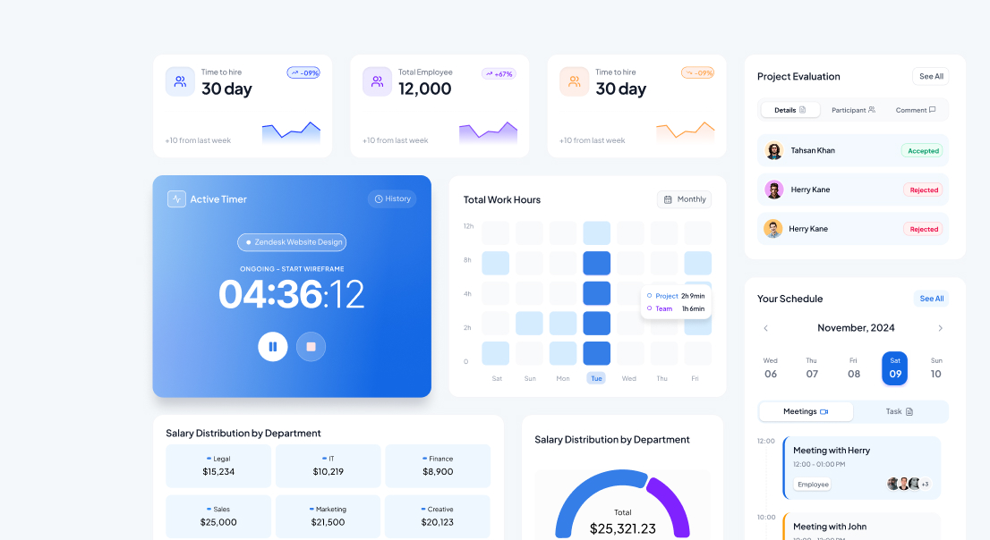Switch to the Comment tab
This screenshot has width=990, height=540.
click(x=916, y=110)
